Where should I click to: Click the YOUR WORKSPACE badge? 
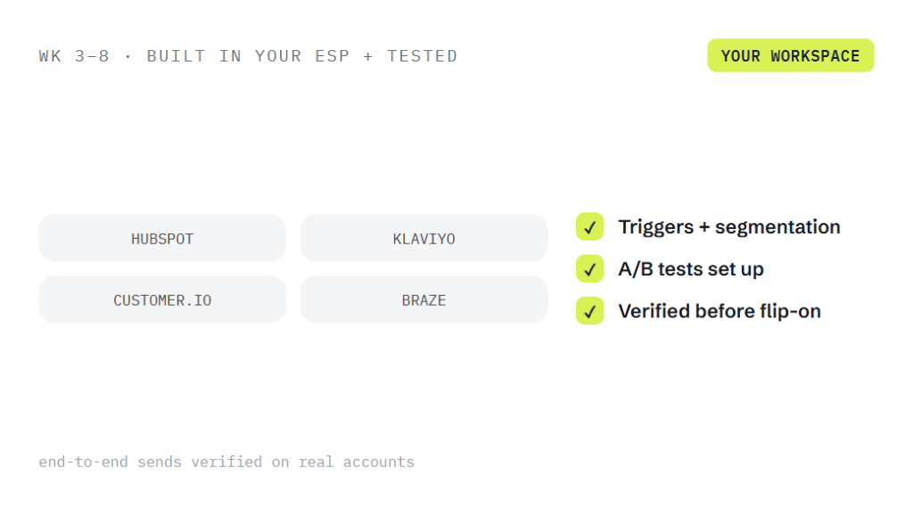click(x=791, y=56)
